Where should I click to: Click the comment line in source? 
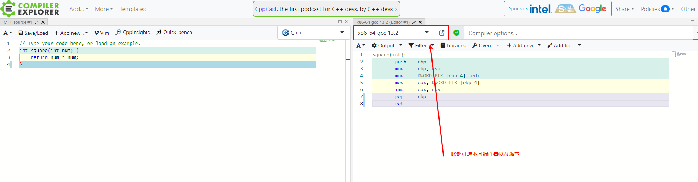click(80, 44)
